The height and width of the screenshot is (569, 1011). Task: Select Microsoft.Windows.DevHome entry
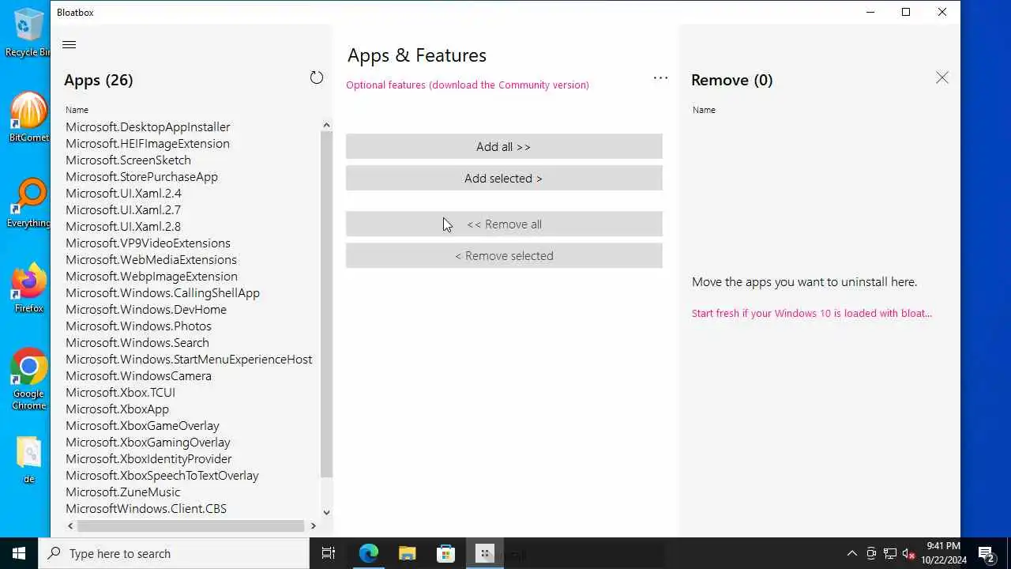coord(146,309)
